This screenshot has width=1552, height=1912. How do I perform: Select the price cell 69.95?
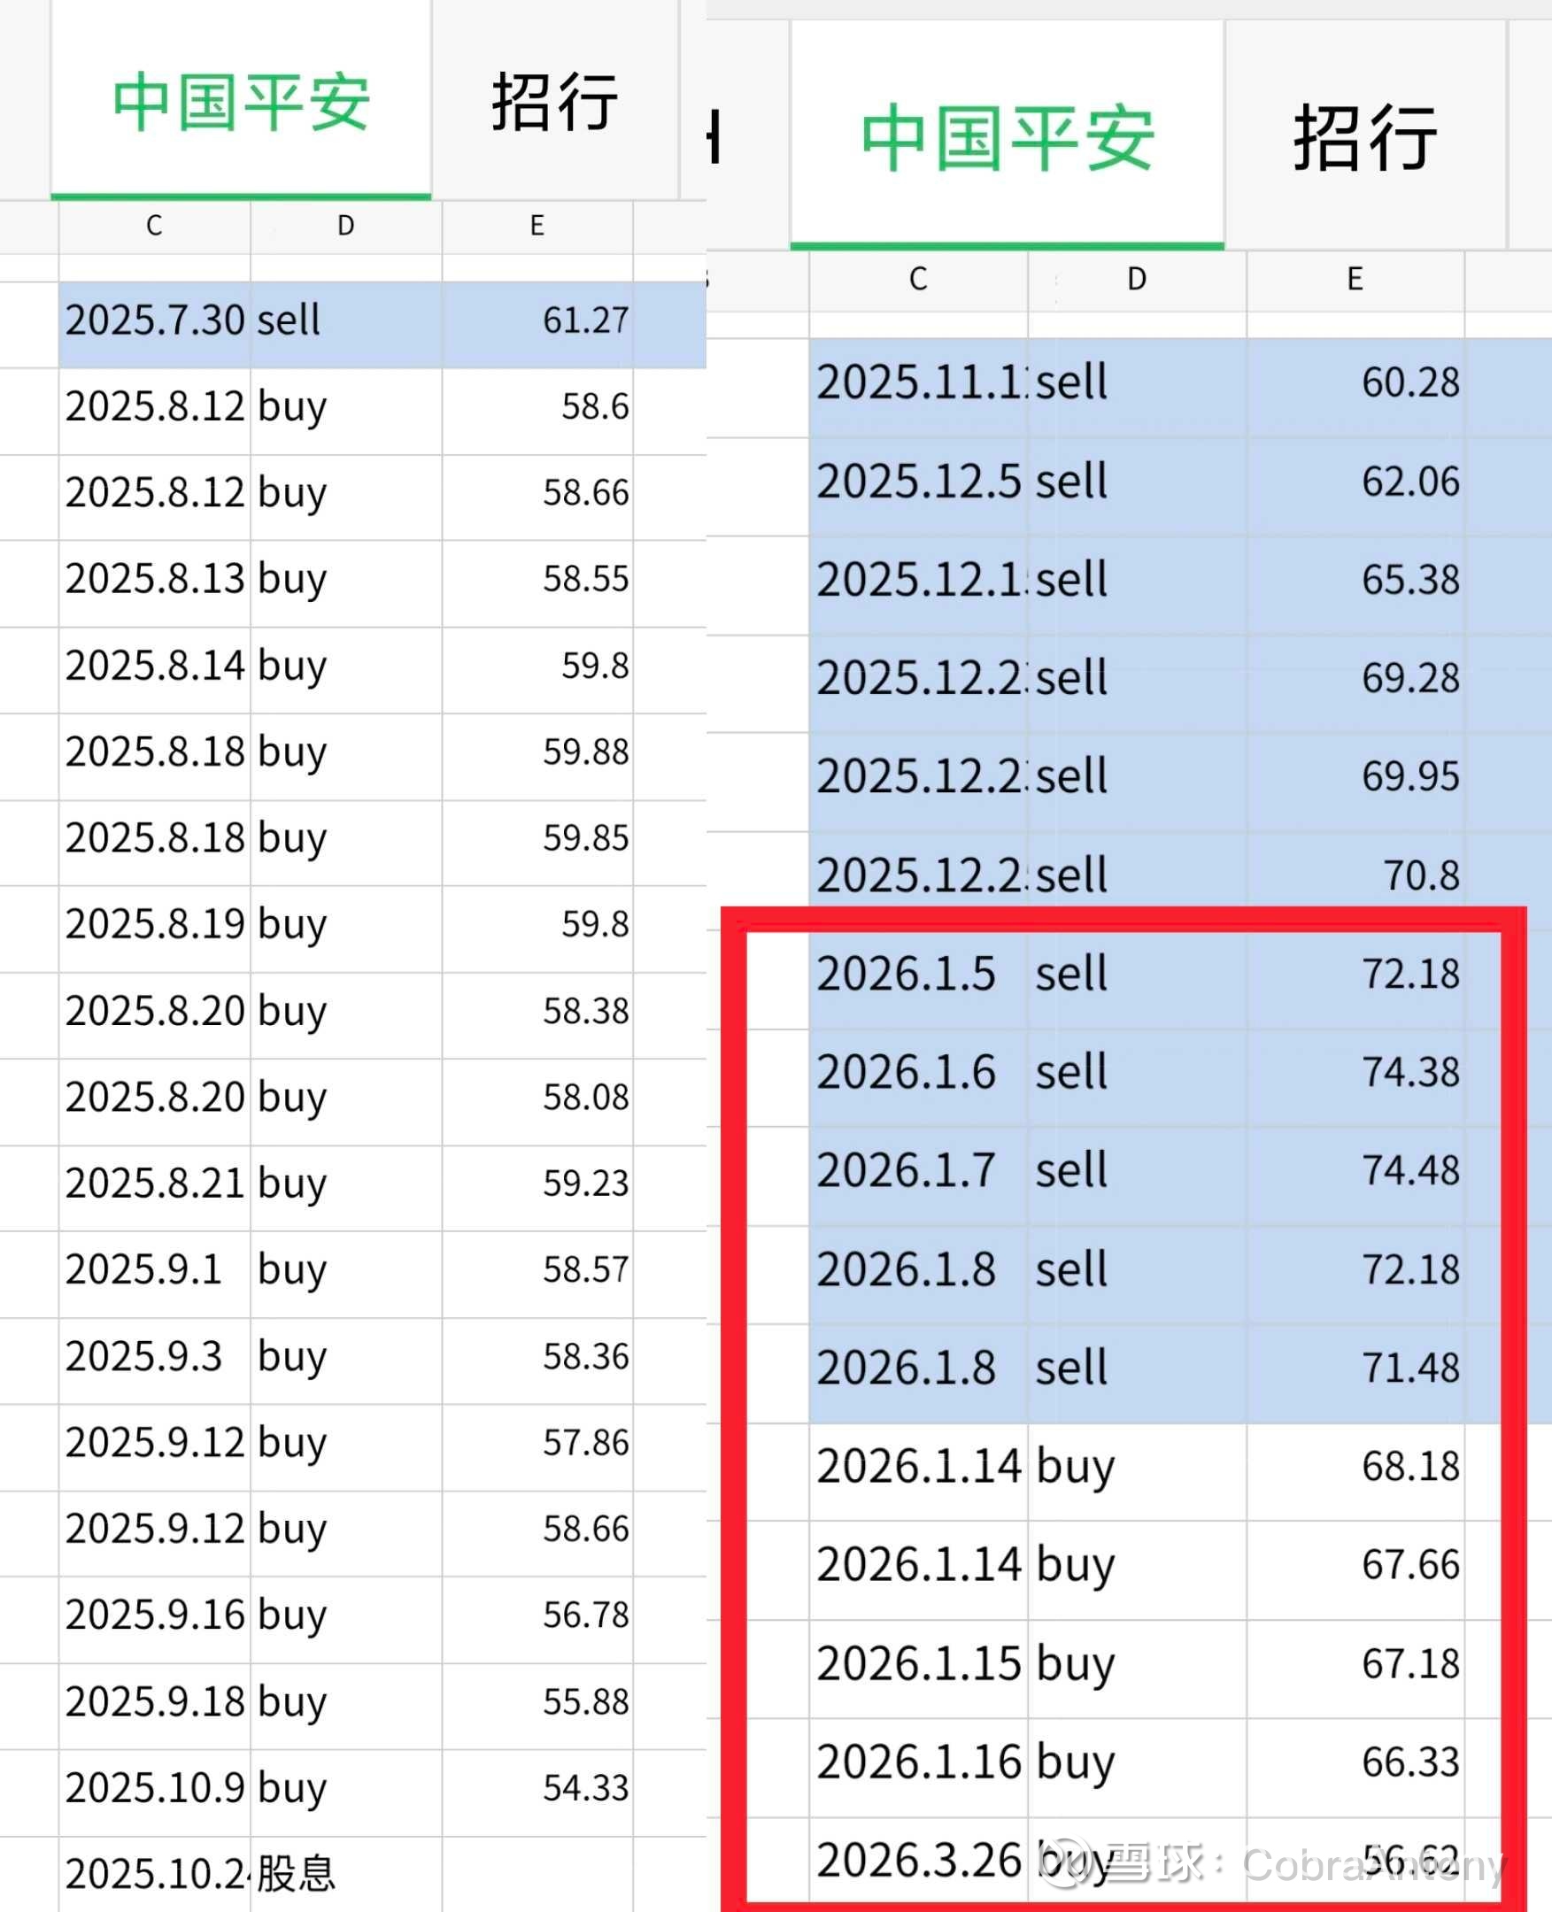[x=1355, y=782]
